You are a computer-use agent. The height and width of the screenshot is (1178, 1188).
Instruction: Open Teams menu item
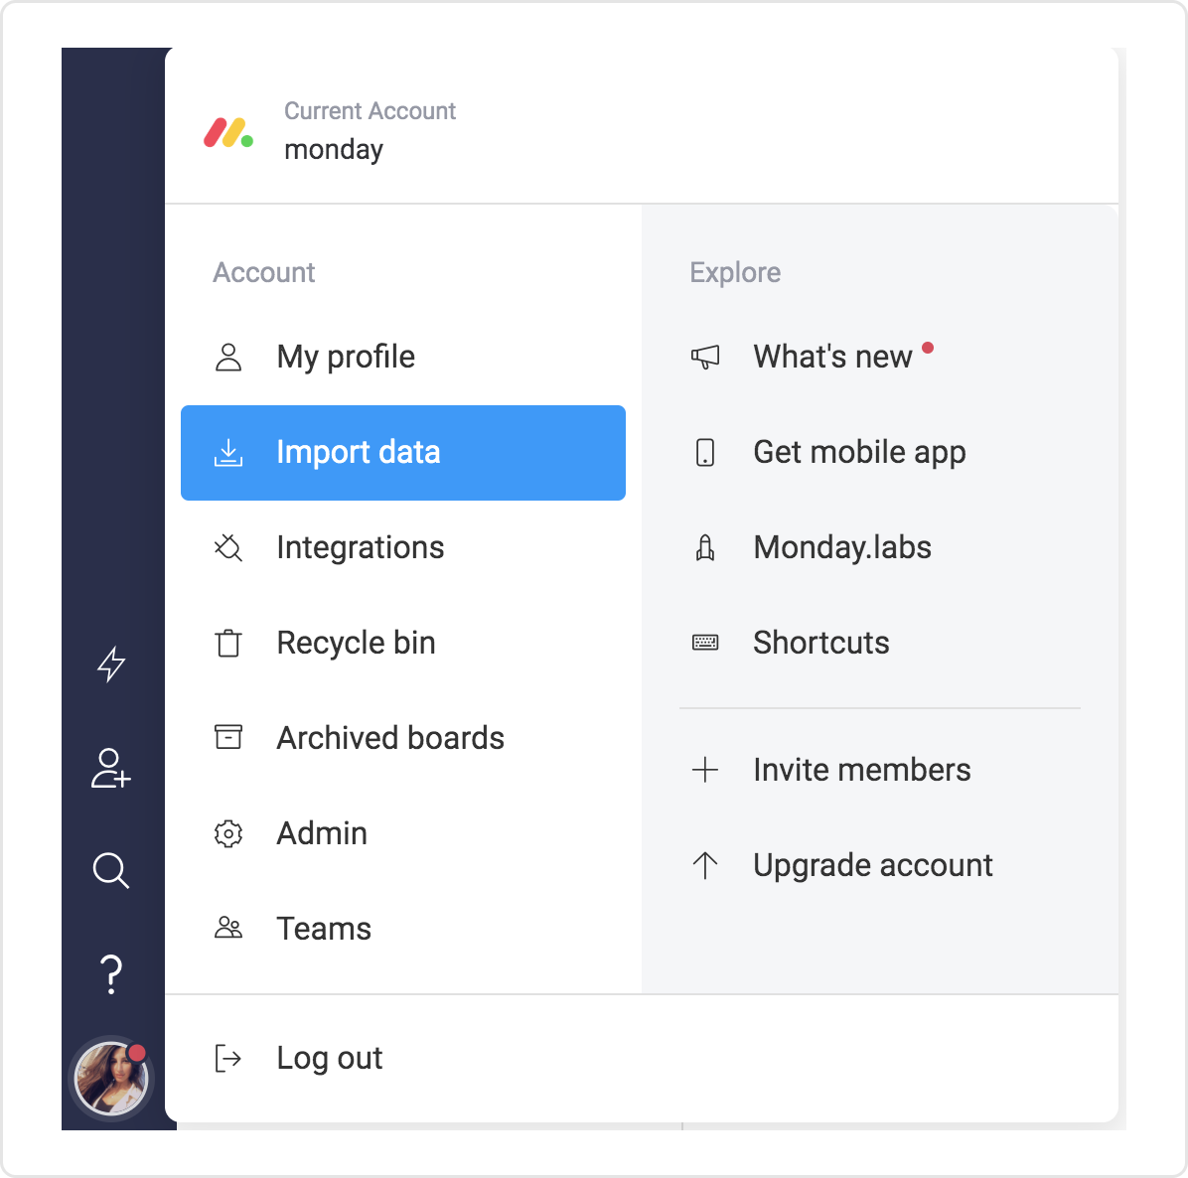(403, 930)
